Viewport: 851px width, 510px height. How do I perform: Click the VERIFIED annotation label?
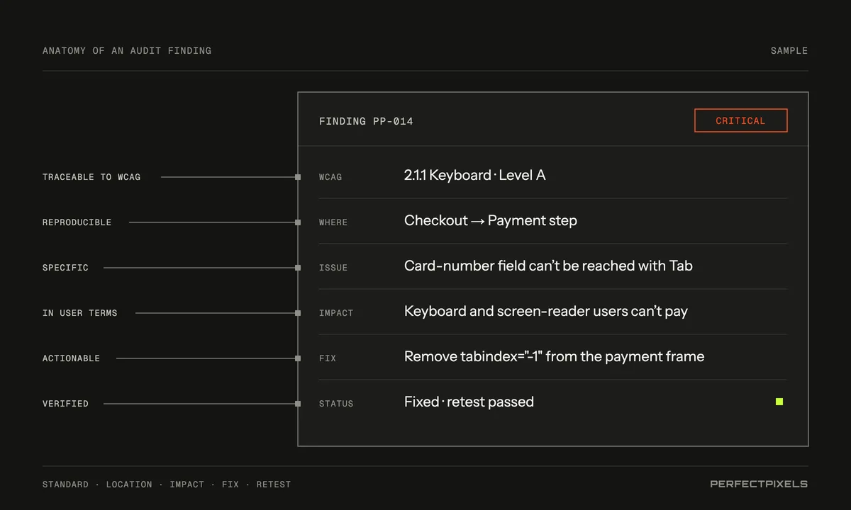65,404
